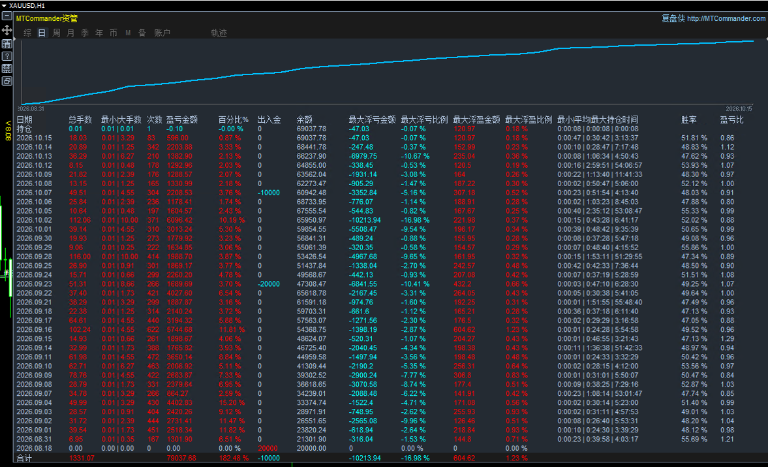Click the 余额 column header

(304, 120)
